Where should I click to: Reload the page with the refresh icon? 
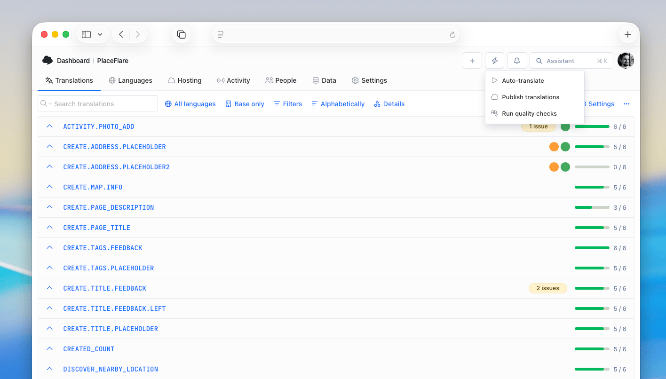[452, 35]
